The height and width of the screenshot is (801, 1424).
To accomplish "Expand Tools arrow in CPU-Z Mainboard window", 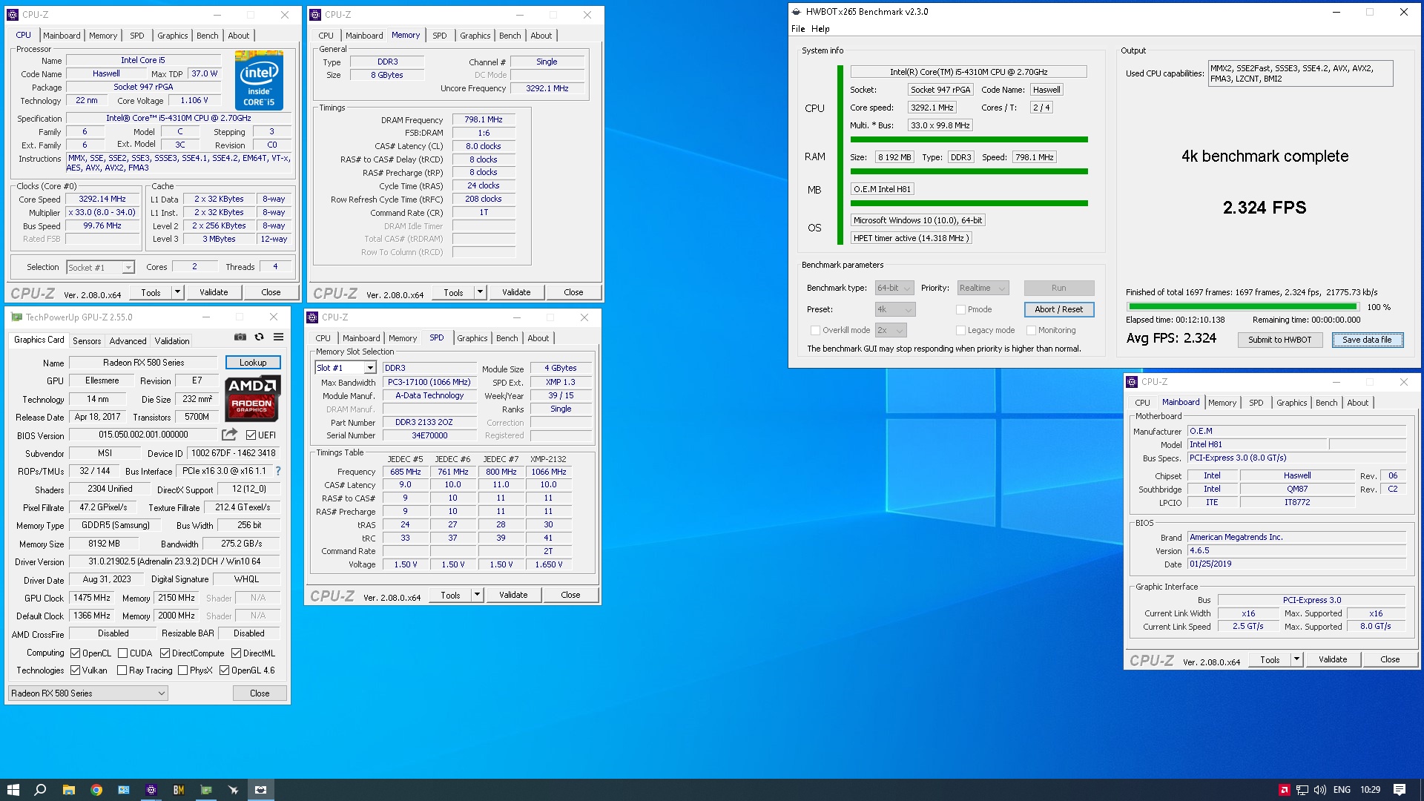I will coord(1296,659).
